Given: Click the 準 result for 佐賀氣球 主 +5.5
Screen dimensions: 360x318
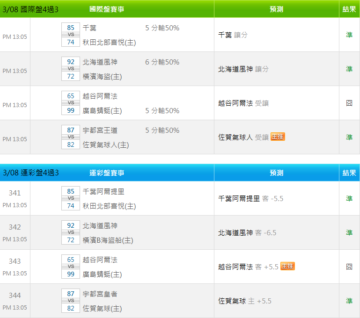Looking at the screenshot, I should tap(349, 301).
